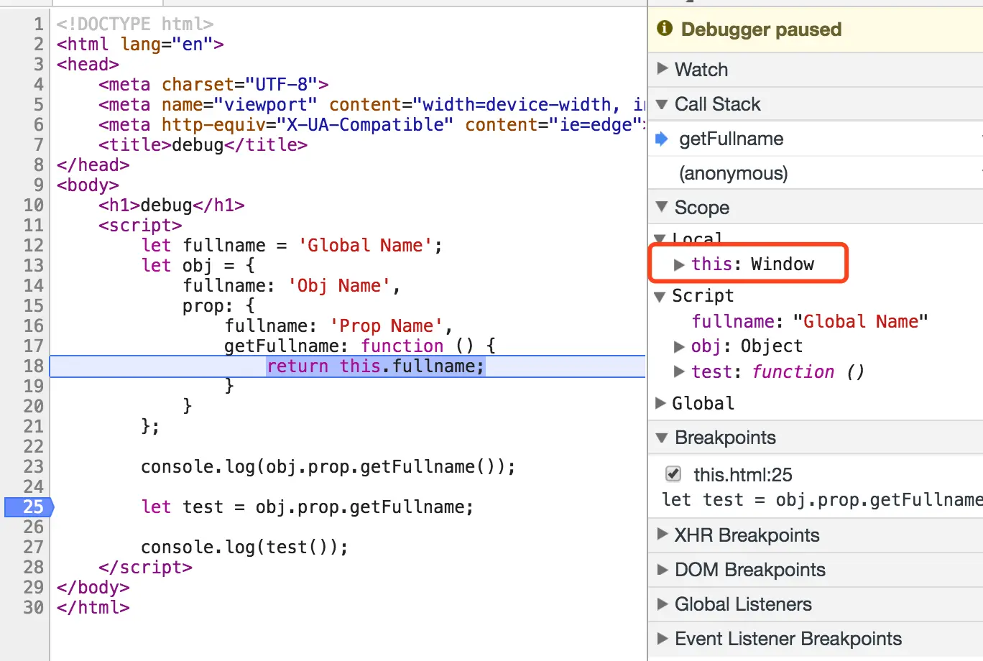The image size is (983, 661).
Task: Click the 'Obj Name' string on line 14
Action: pyautogui.click(x=339, y=285)
